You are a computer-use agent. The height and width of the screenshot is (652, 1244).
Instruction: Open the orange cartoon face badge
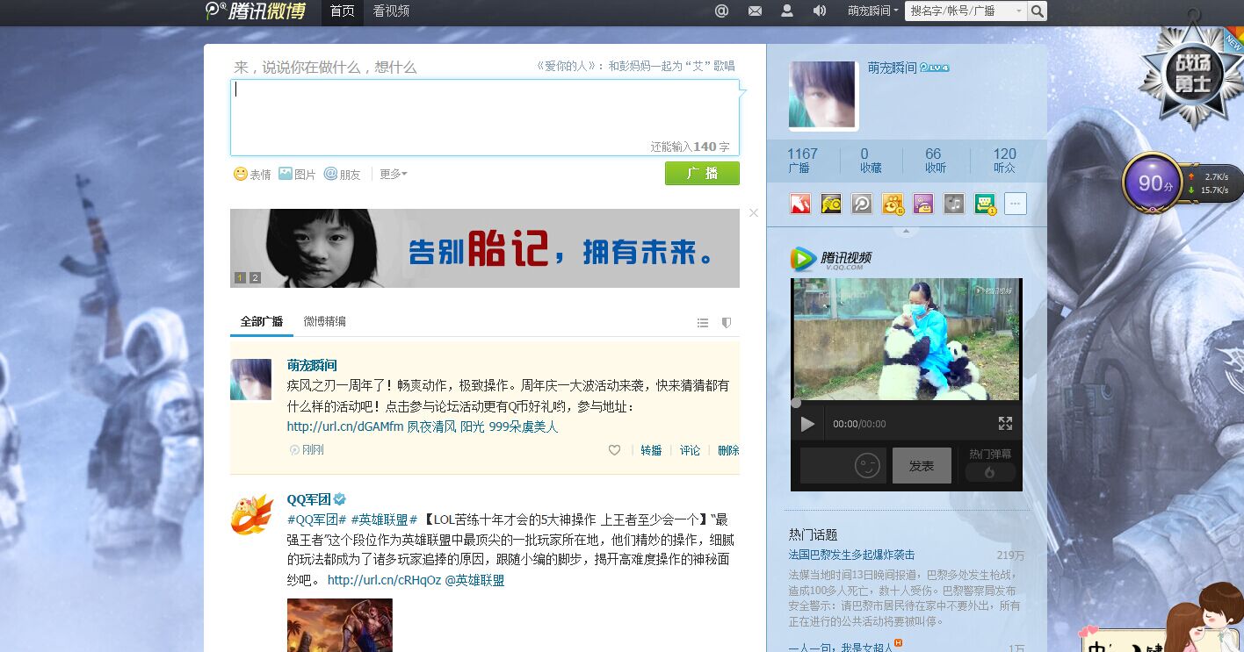point(893,204)
